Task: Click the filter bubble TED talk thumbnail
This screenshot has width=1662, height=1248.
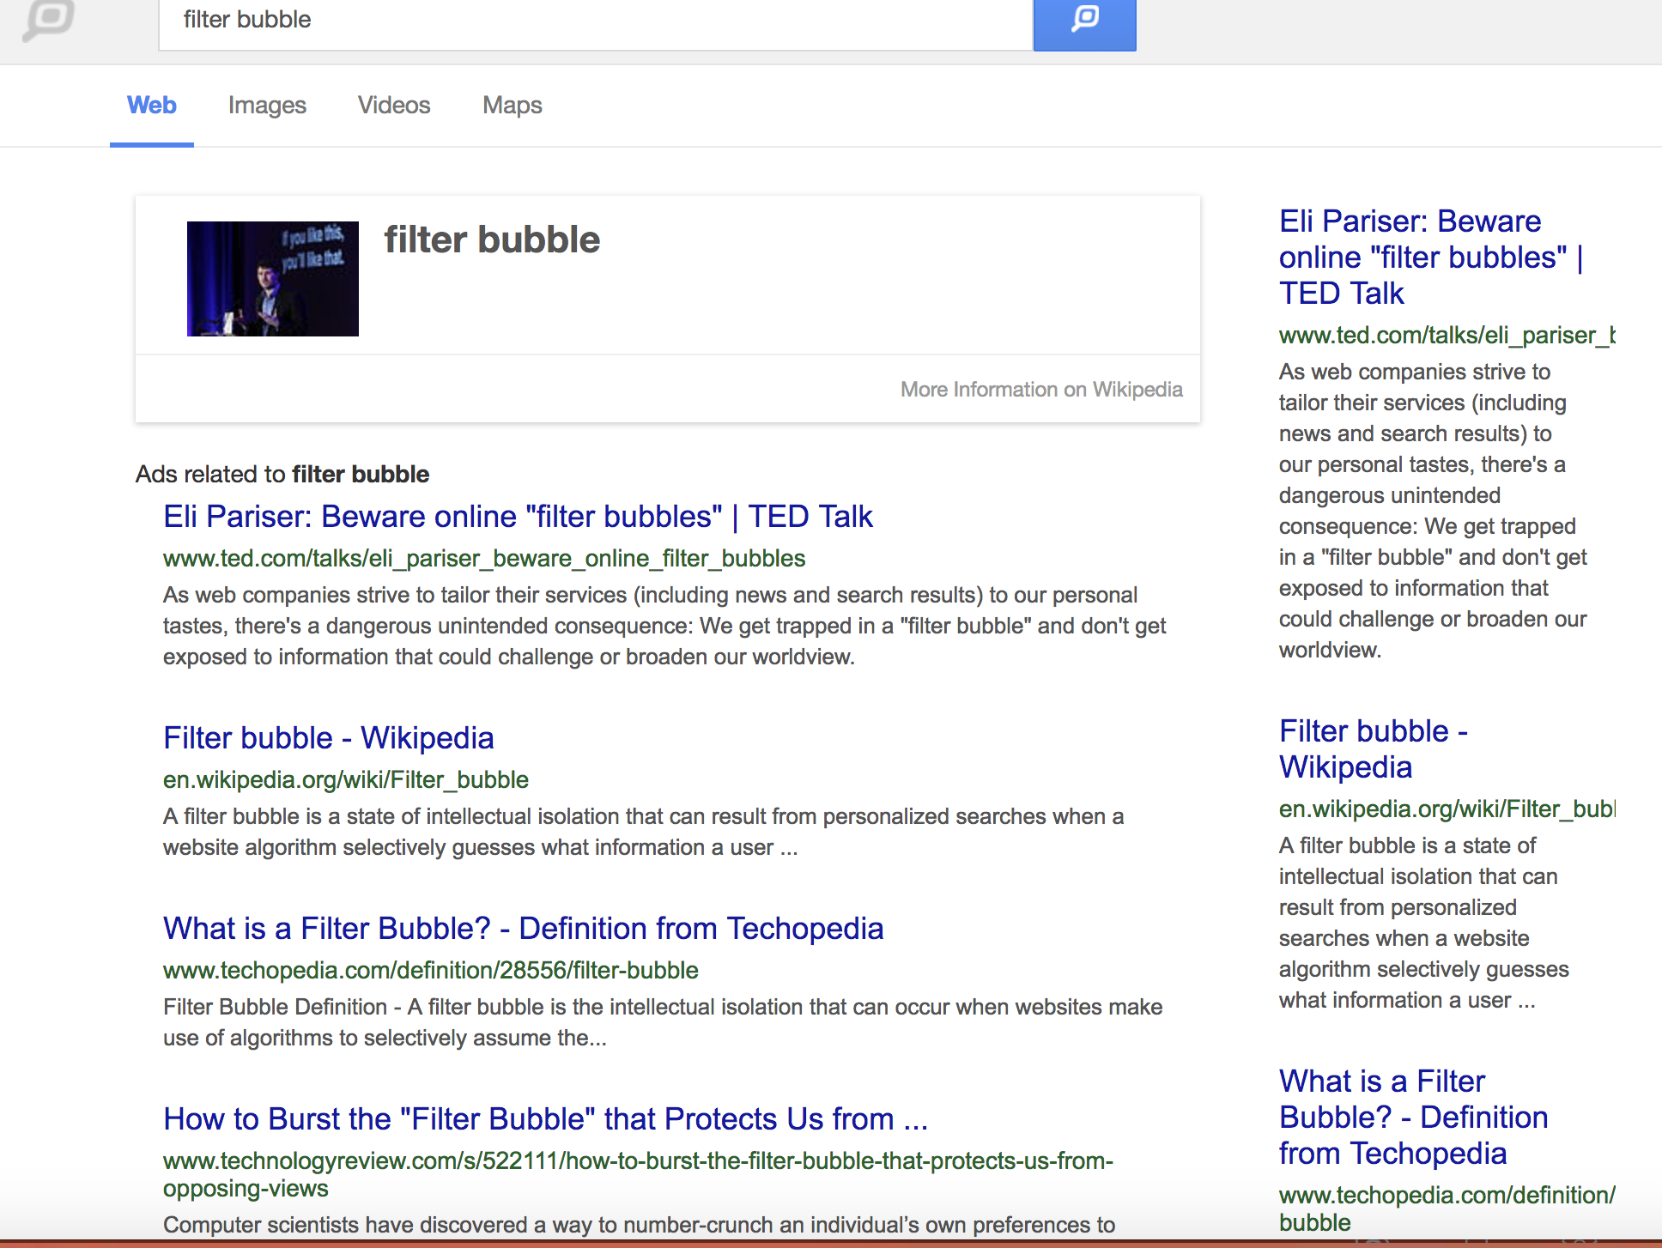Action: coord(273,279)
